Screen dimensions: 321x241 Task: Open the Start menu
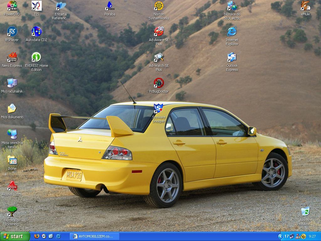click(x=15, y=236)
